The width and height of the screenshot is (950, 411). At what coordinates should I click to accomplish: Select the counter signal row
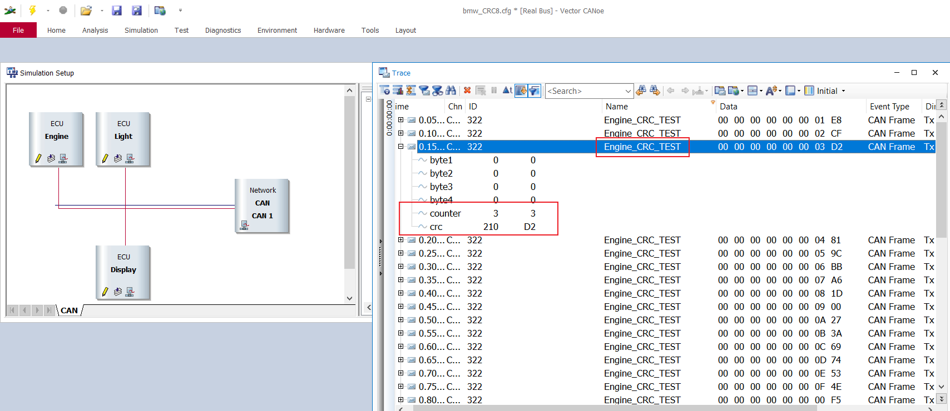click(478, 213)
